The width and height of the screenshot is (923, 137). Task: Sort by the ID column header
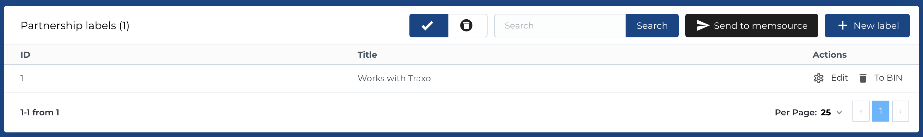25,55
